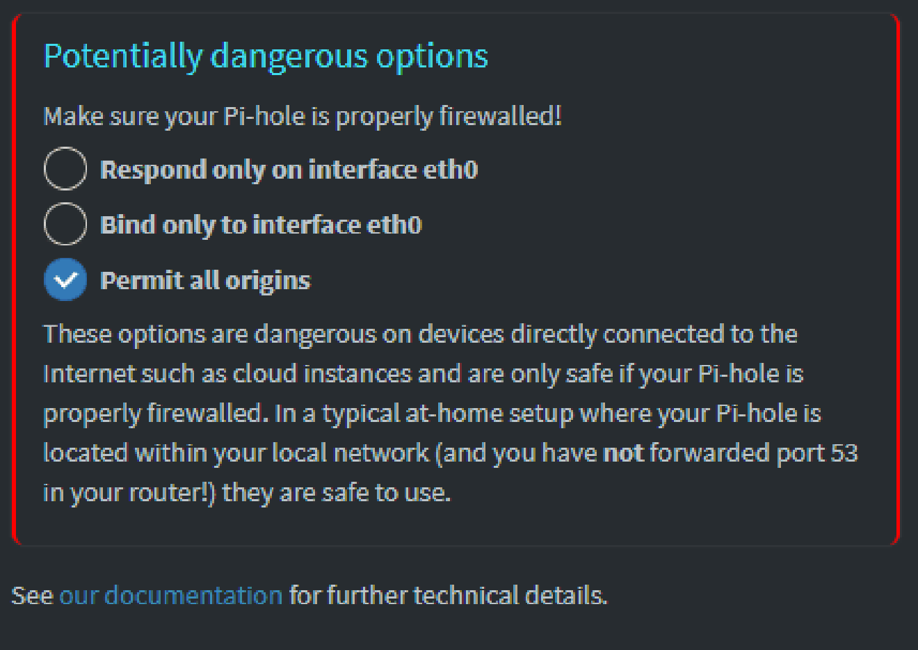Select the Respond only on interface eth0 radio button
Screen dimensions: 918x650
(65, 168)
